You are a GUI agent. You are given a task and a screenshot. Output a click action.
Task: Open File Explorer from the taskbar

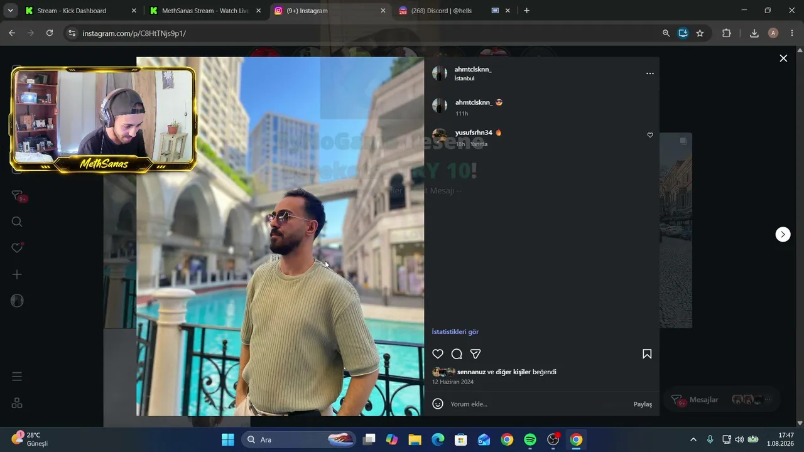click(415, 439)
